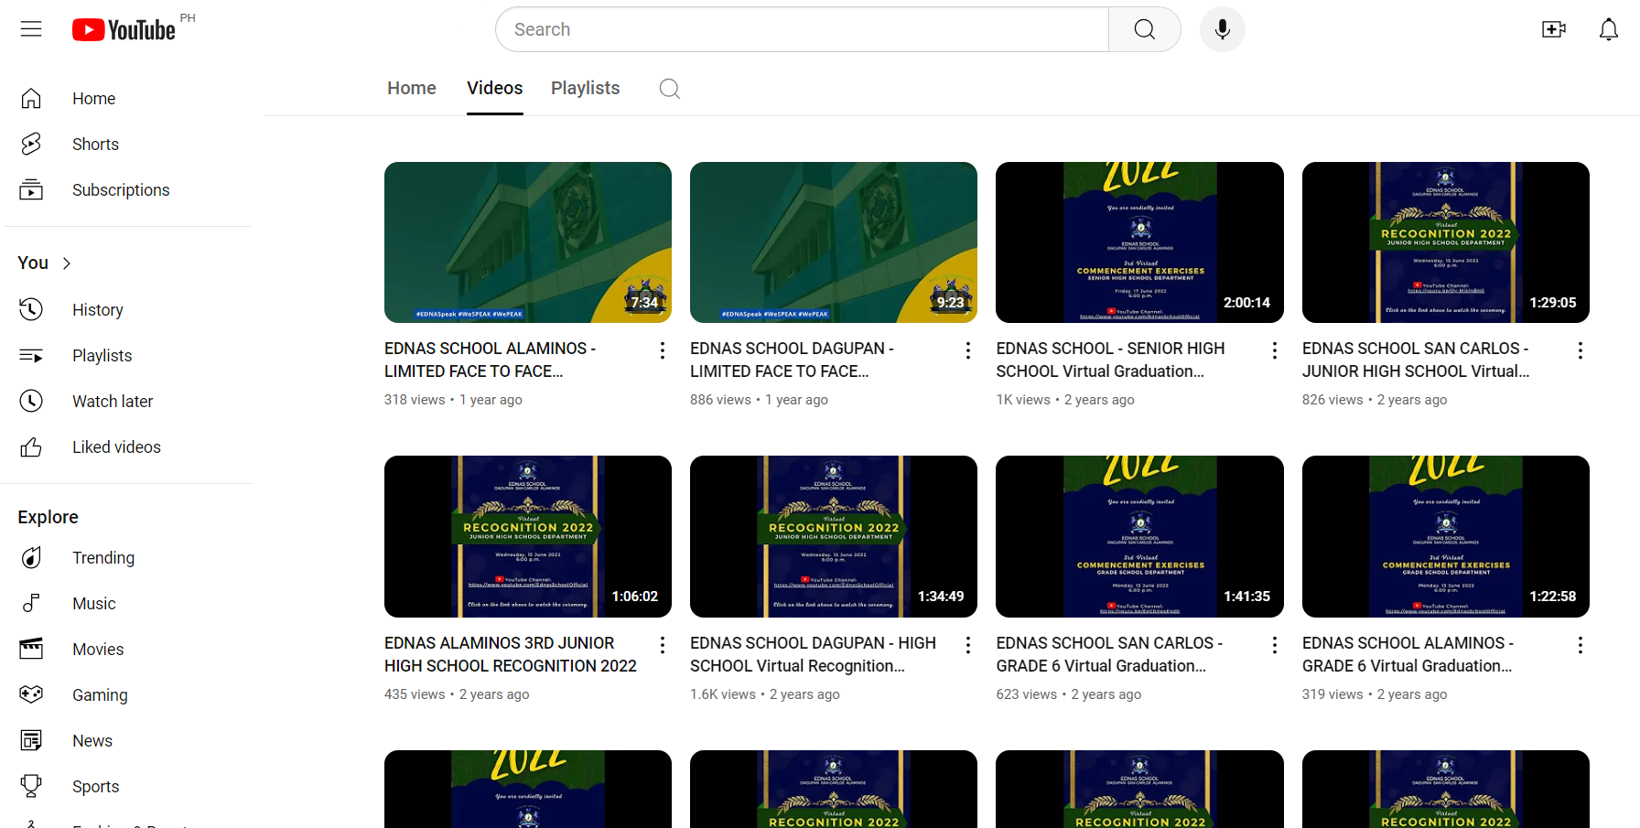Click the Shorts sidebar icon
Viewport: 1640px width, 828px height.
[31, 145]
